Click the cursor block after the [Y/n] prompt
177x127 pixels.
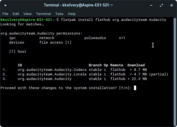[x=135, y=88]
